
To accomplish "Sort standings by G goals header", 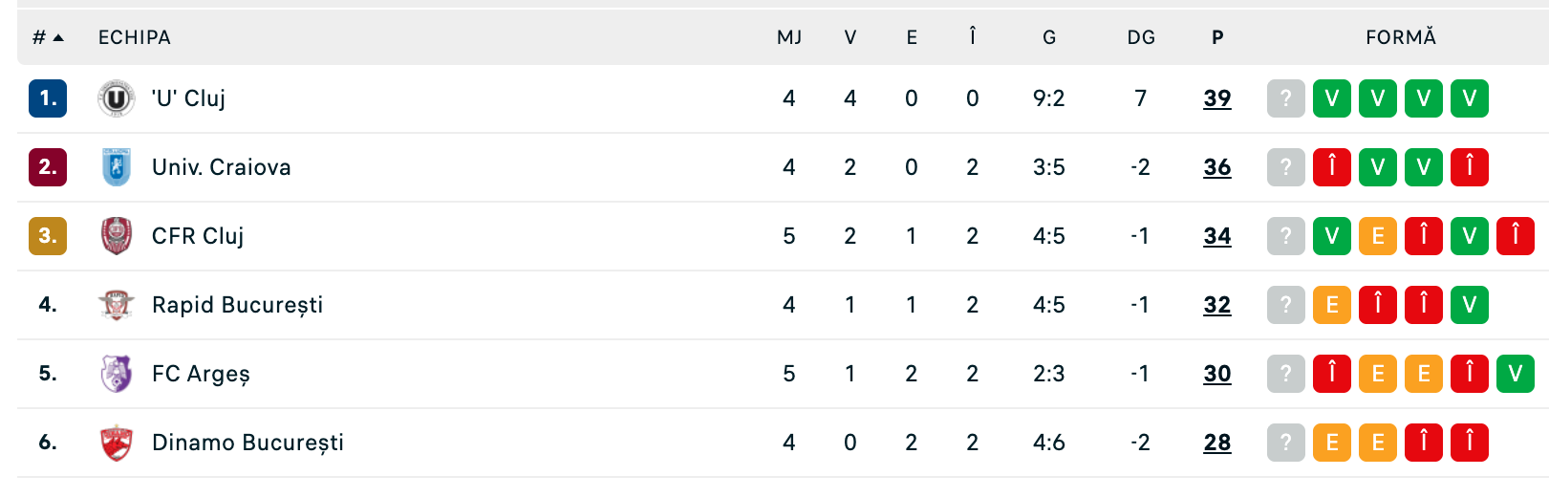I will pyautogui.click(x=1049, y=37).
